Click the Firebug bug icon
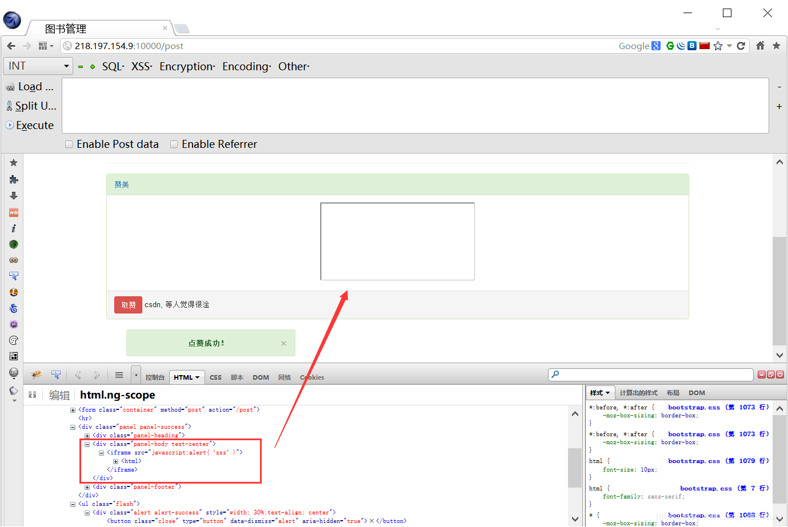Image resolution: width=788 pixels, height=527 pixels. pos(36,375)
